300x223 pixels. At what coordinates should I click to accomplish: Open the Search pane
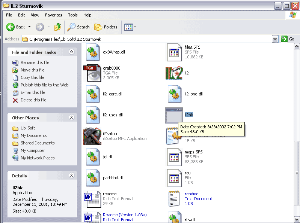[78, 27]
